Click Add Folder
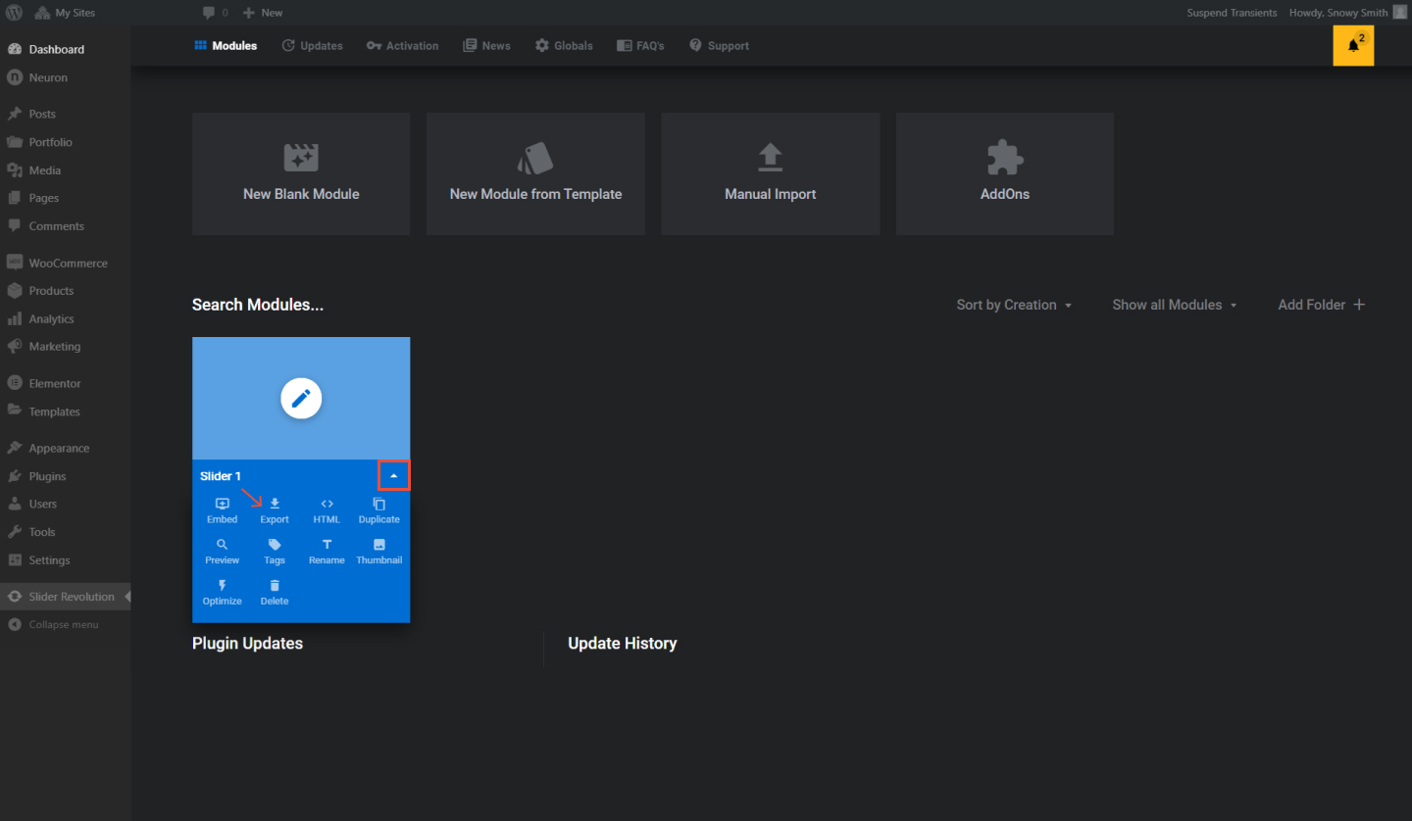Image resolution: width=1412 pixels, height=821 pixels. tap(1321, 305)
